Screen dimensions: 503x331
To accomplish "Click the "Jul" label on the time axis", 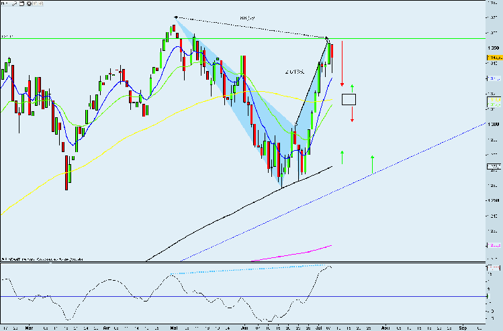I will coord(318,328).
